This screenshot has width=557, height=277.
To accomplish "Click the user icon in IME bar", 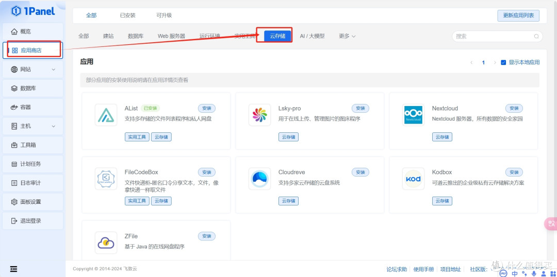I will pyautogui.click(x=543, y=273).
